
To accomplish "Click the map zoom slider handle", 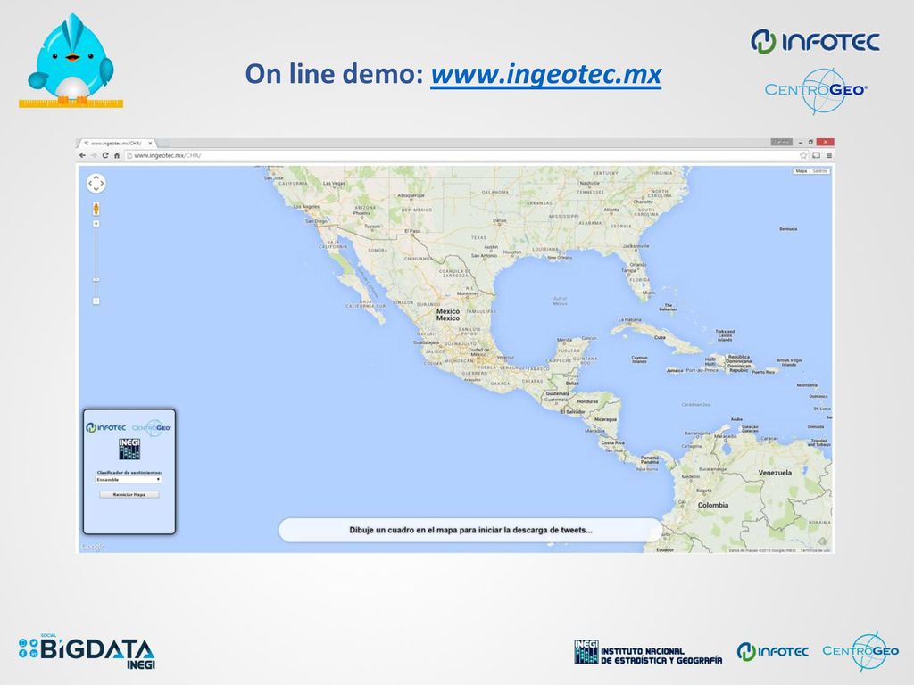I will point(96,279).
